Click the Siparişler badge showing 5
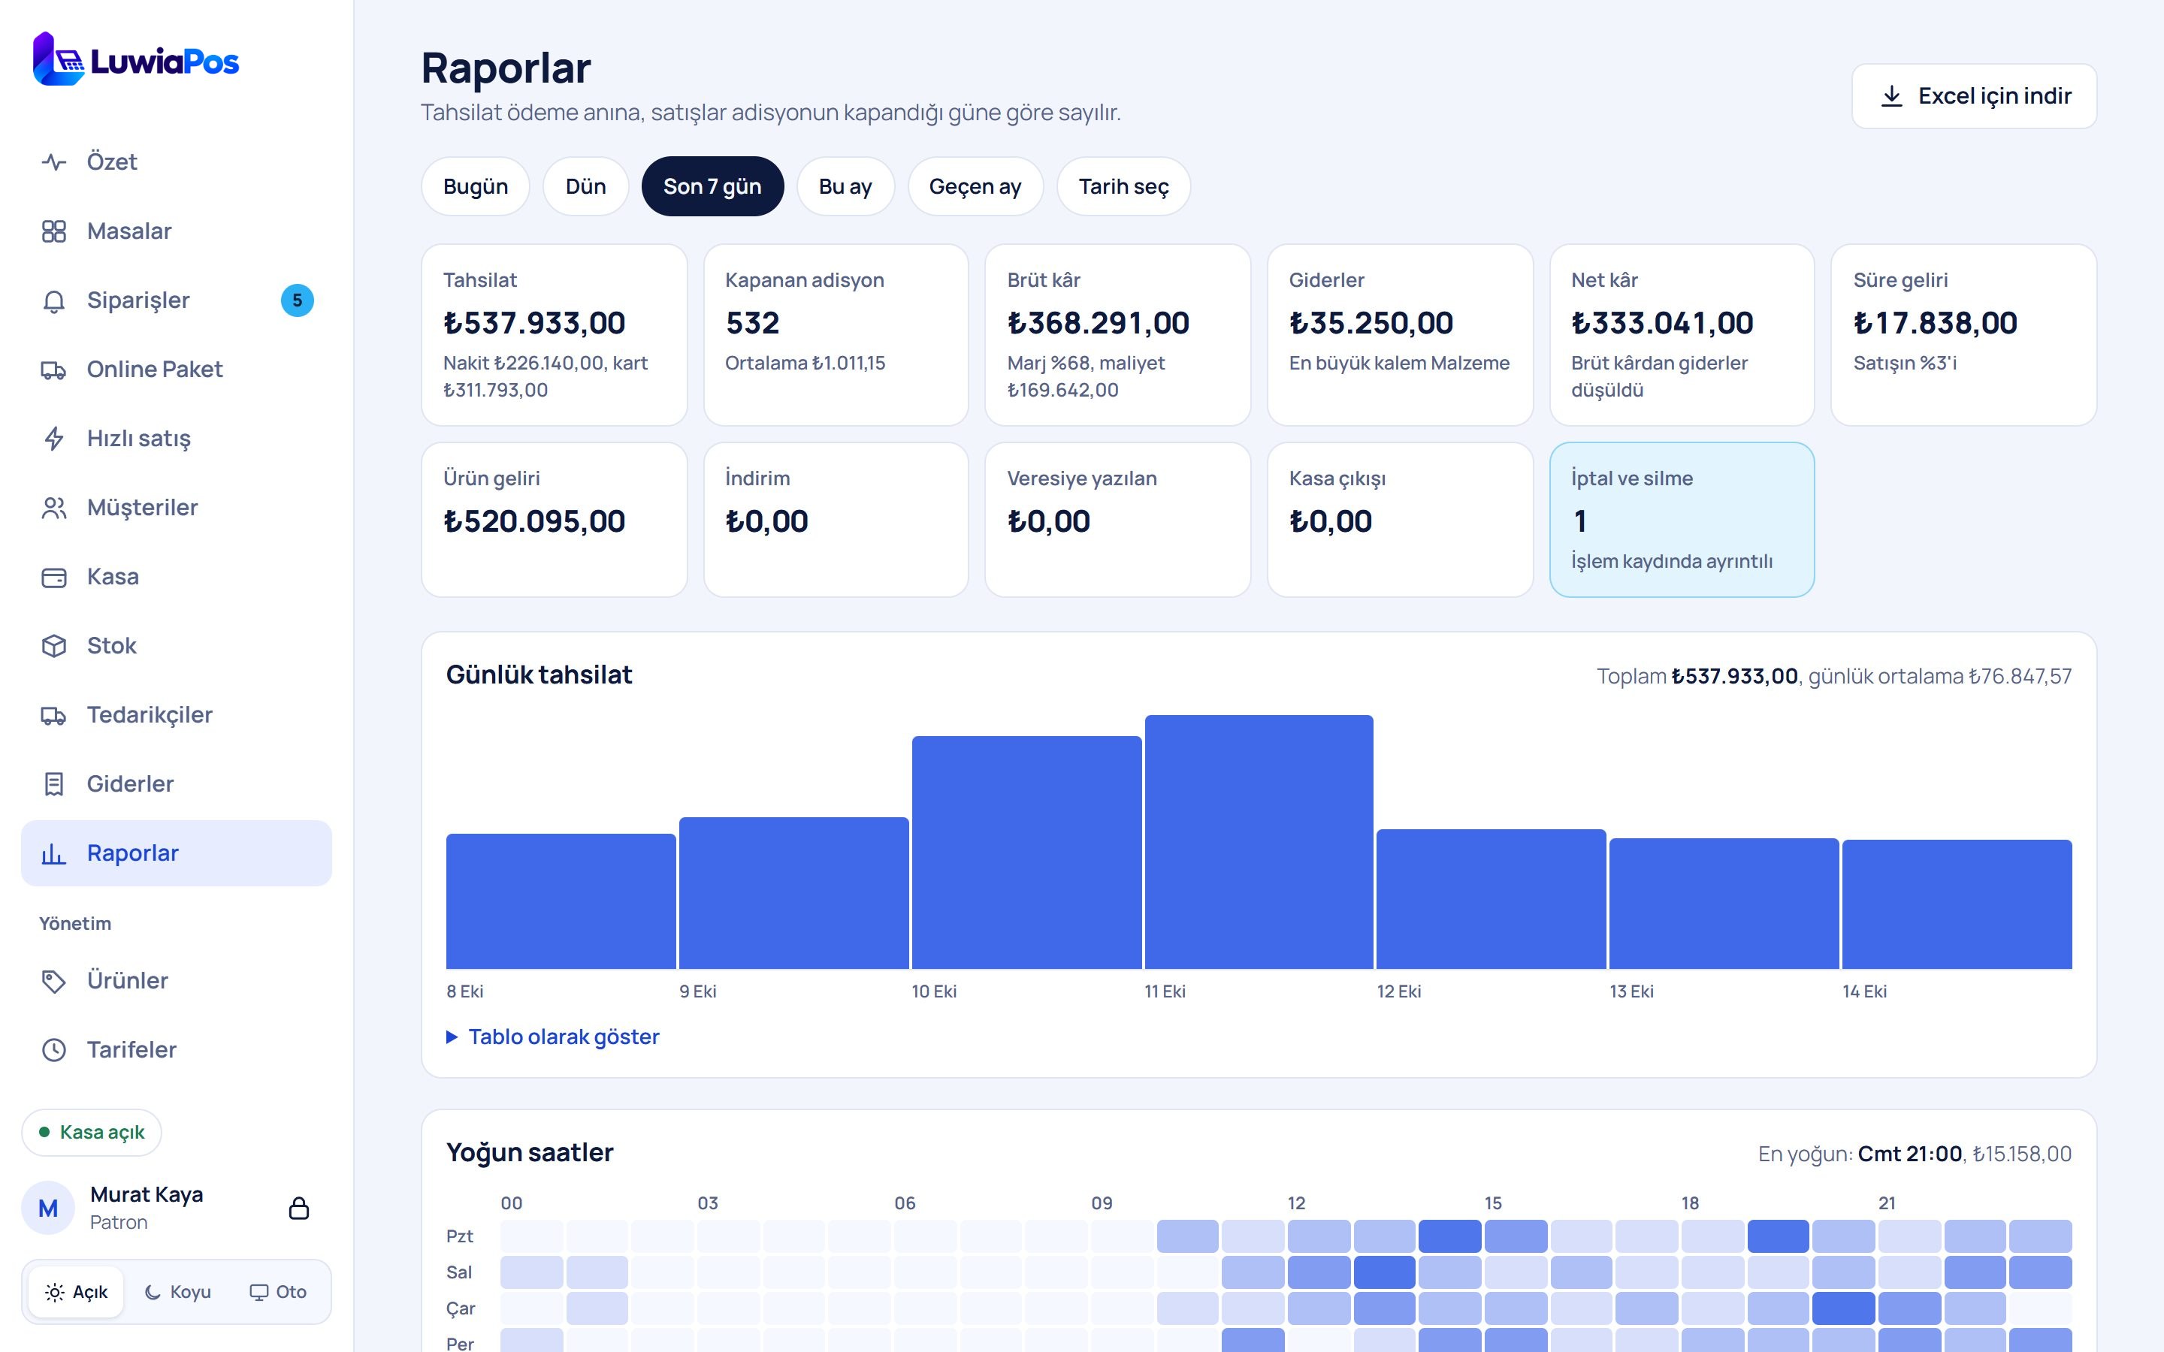Viewport: 2164px width, 1352px height. click(297, 300)
